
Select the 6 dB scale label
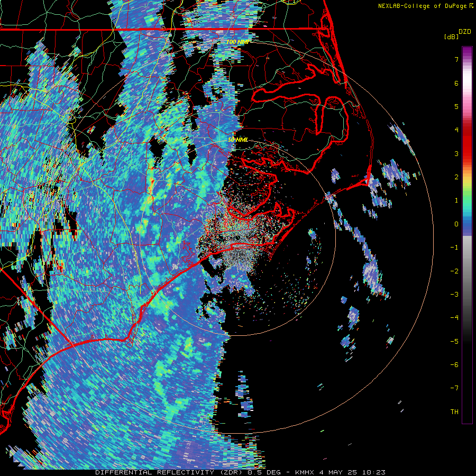pyautogui.click(x=456, y=83)
